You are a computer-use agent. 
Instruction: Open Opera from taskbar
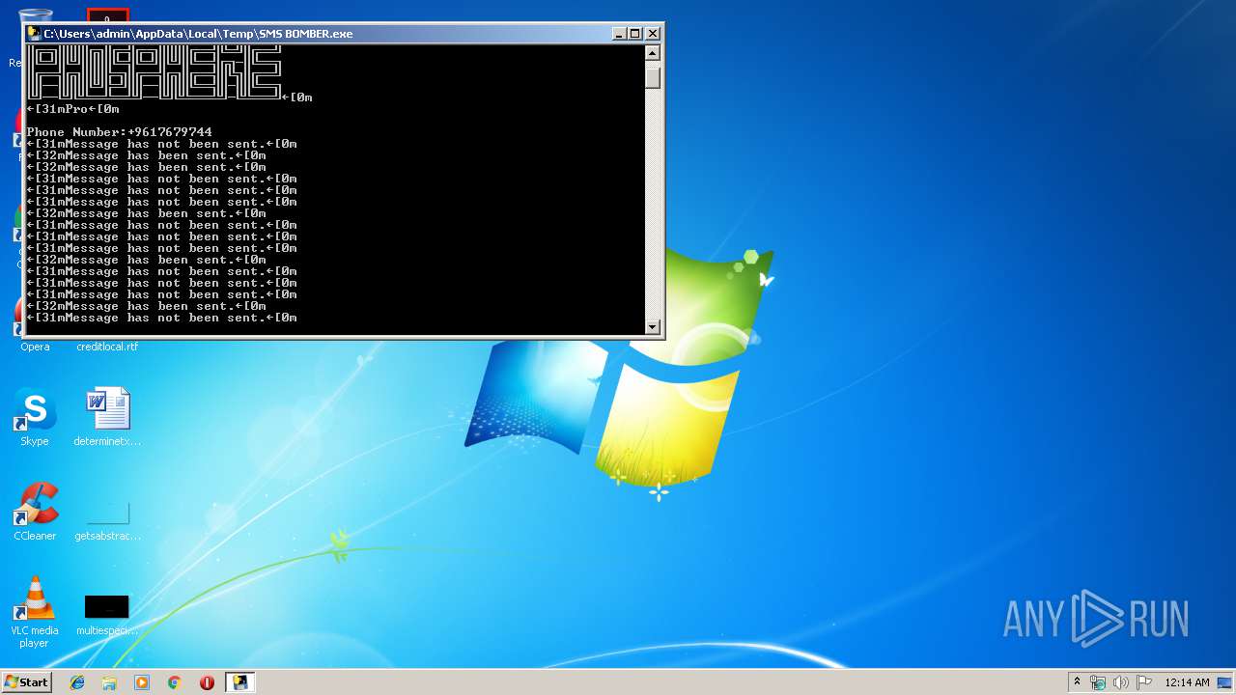207,682
